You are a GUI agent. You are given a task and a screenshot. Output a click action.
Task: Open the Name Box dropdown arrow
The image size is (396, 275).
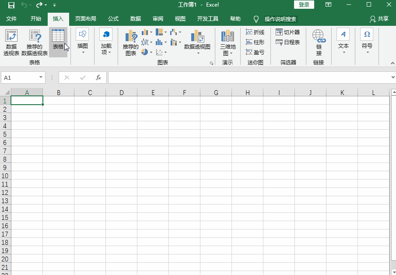[x=41, y=77]
